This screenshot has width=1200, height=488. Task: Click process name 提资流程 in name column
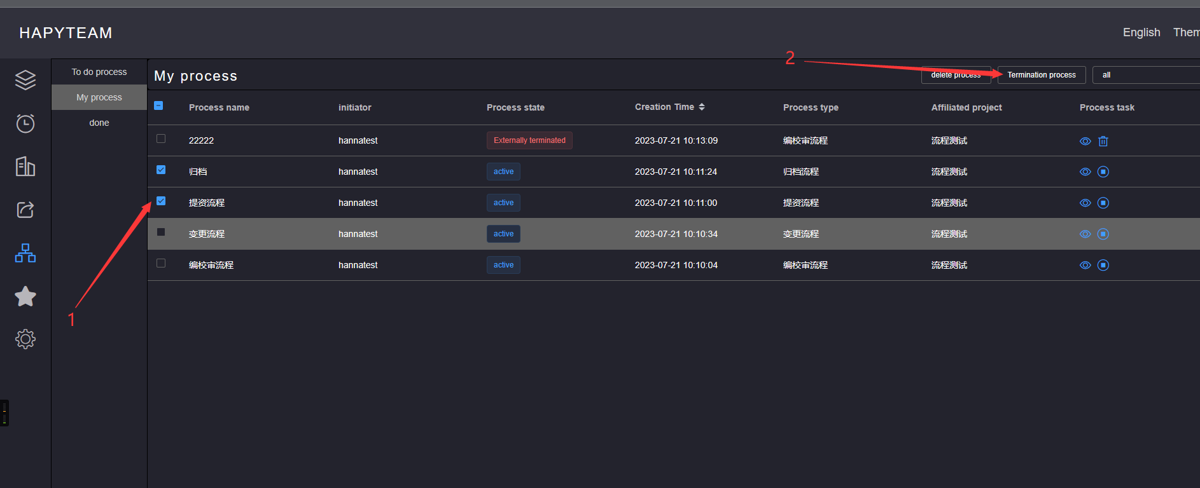click(207, 203)
